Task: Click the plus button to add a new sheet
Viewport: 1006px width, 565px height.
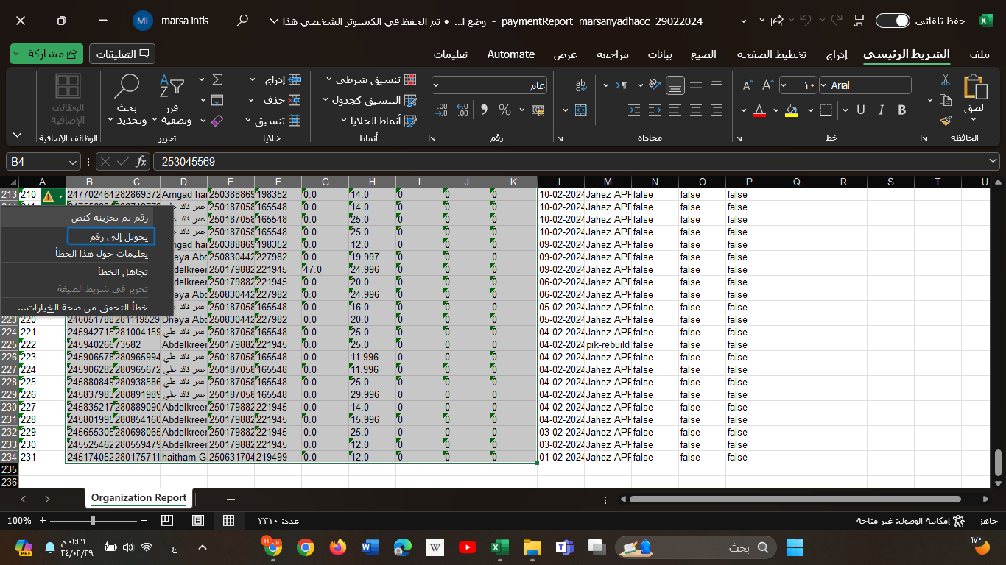Action: click(x=231, y=499)
